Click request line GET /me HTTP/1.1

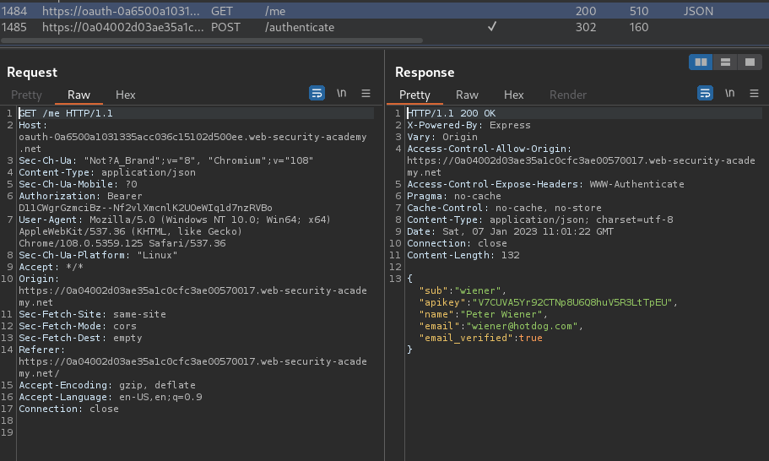[66, 113]
